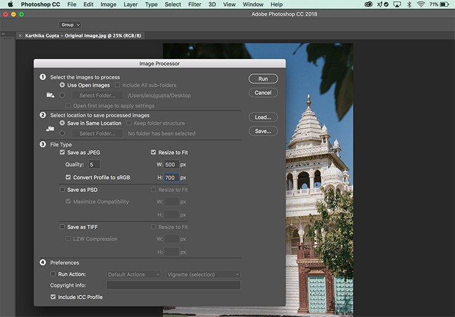This screenshot has width=455, height=317.
Task: Uncheck the Save as JPEG checkbox
Action: (62, 153)
